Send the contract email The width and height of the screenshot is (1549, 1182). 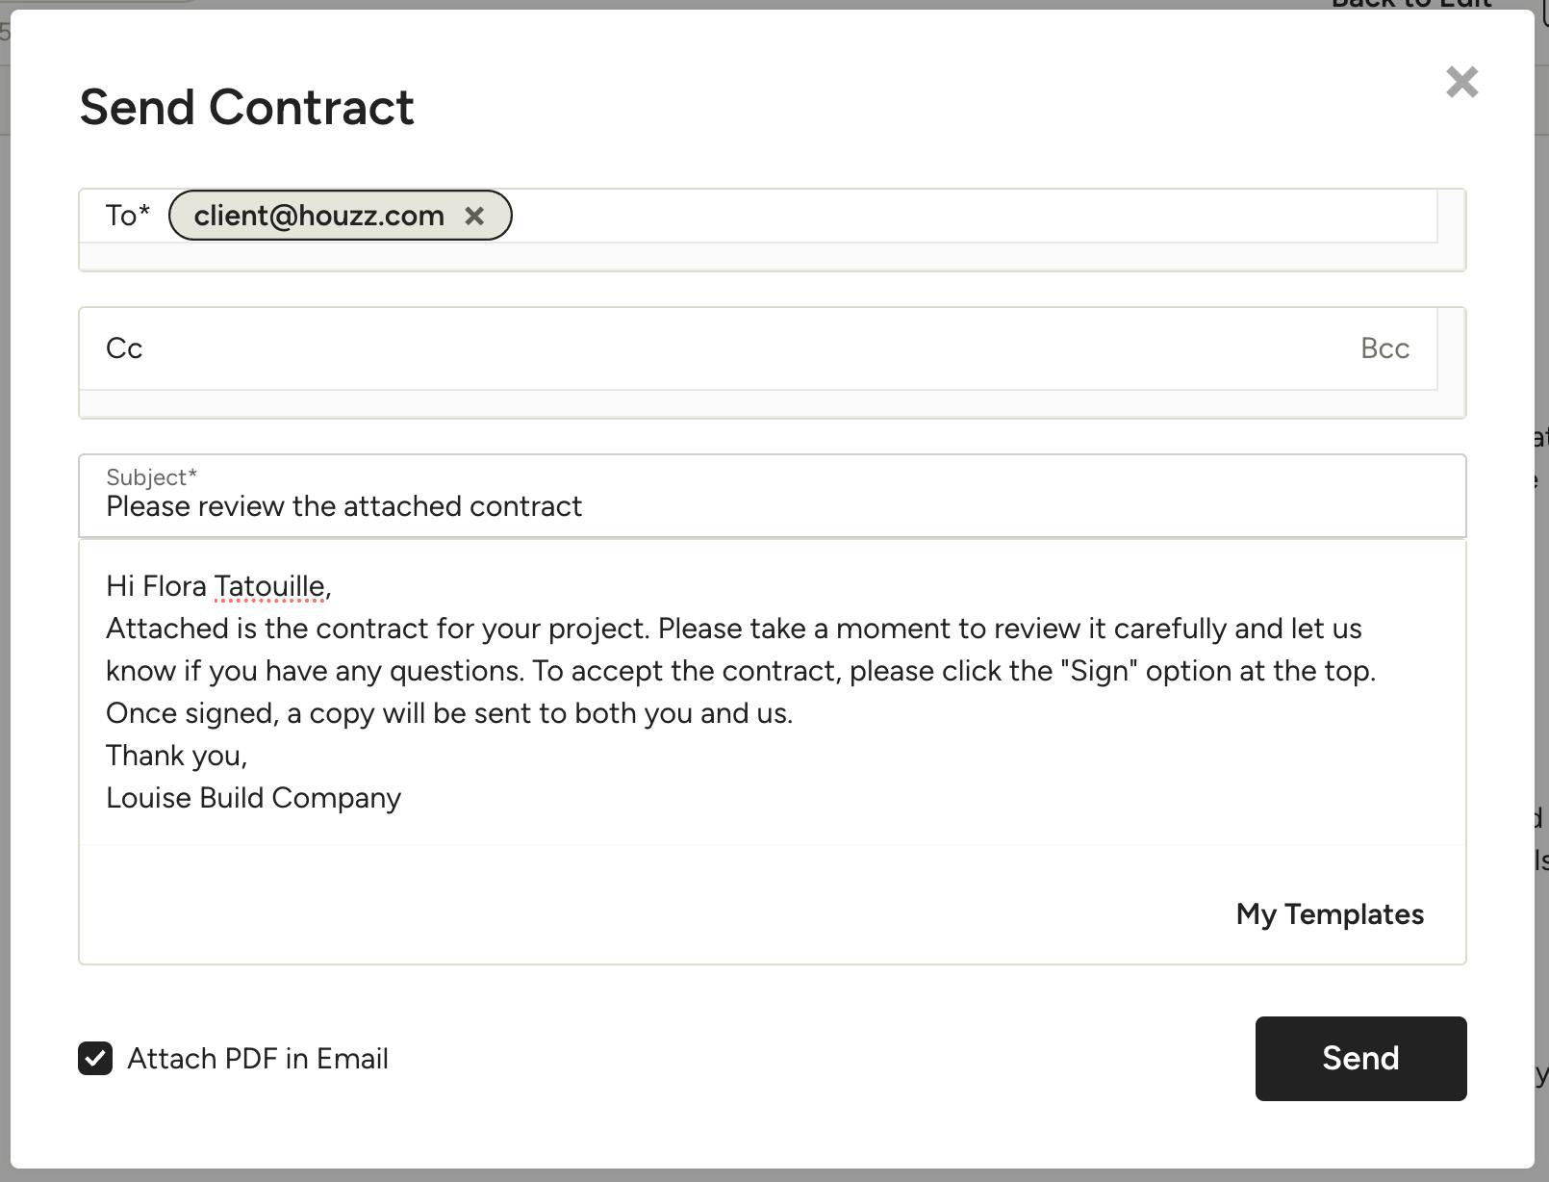pyautogui.click(x=1360, y=1059)
